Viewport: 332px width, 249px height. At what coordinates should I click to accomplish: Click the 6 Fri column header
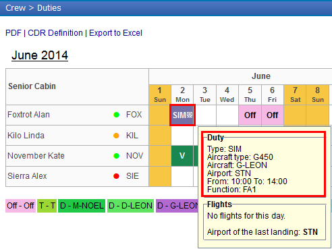click(273, 94)
